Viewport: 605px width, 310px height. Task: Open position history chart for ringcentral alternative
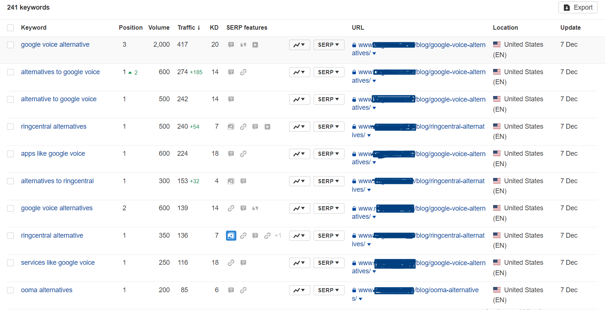300,235
